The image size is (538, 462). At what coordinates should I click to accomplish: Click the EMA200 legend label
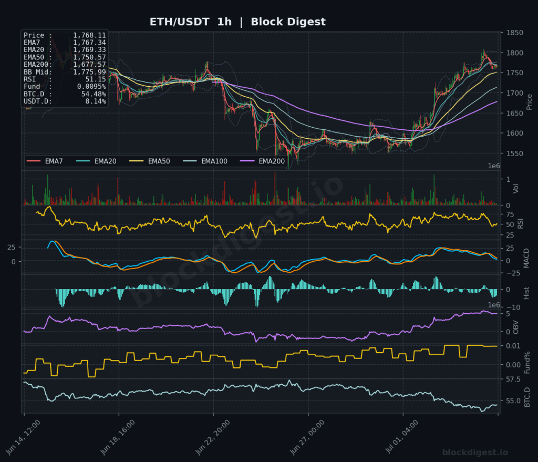(x=272, y=161)
